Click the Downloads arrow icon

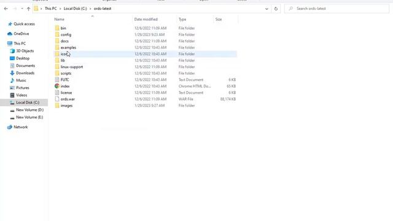click(x=12, y=73)
